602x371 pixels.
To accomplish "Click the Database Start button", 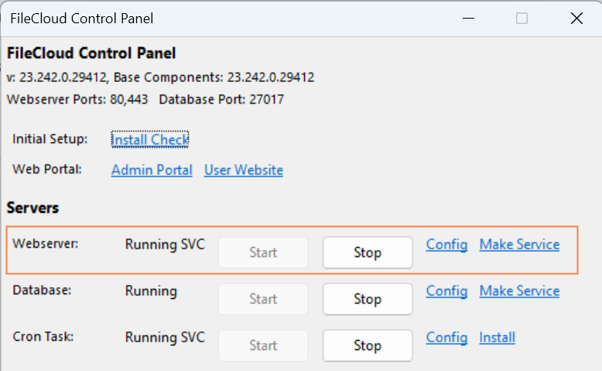I will click(x=263, y=299).
